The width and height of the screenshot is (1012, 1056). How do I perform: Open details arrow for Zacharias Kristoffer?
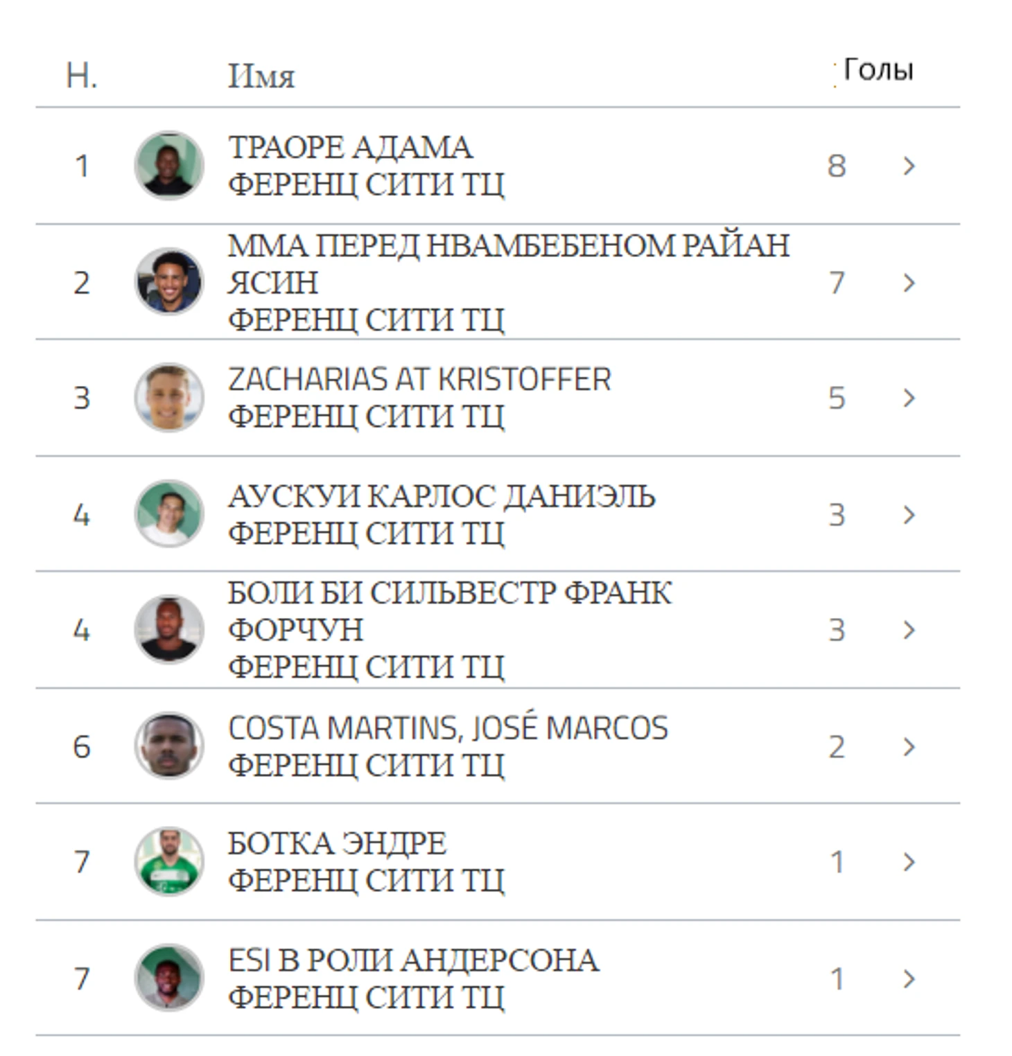pyautogui.click(x=909, y=398)
